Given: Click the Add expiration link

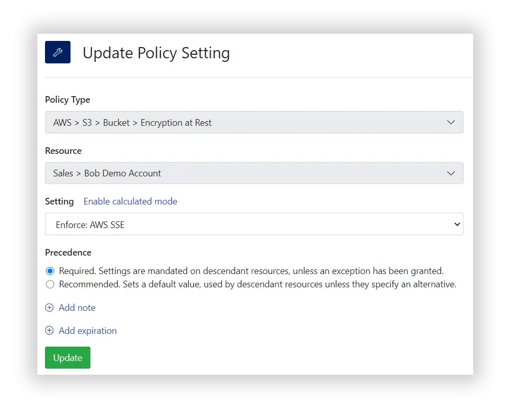Looking at the screenshot, I should coord(88,331).
